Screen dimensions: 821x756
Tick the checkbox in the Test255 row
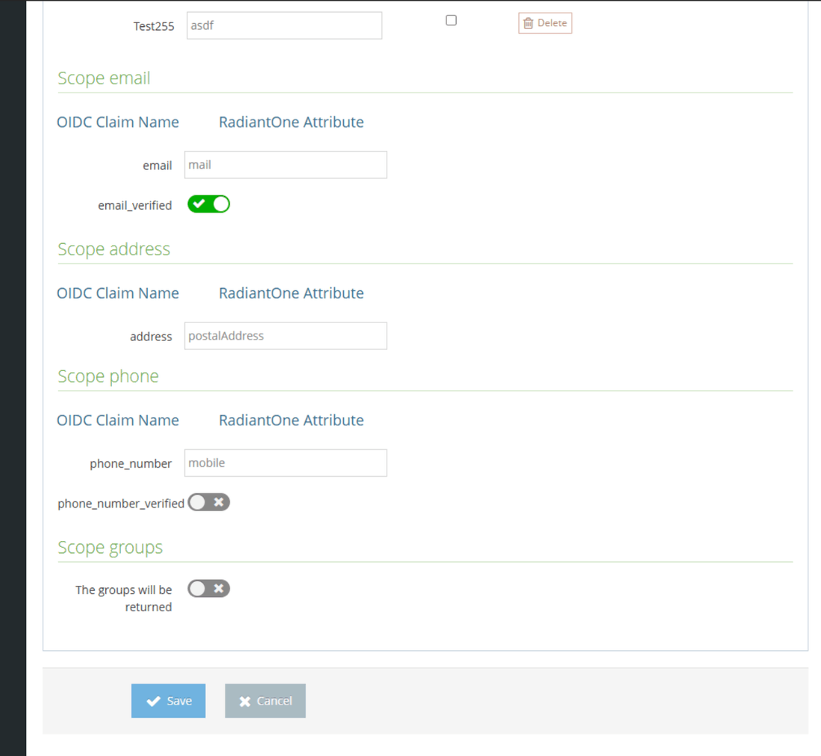[452, 20]
